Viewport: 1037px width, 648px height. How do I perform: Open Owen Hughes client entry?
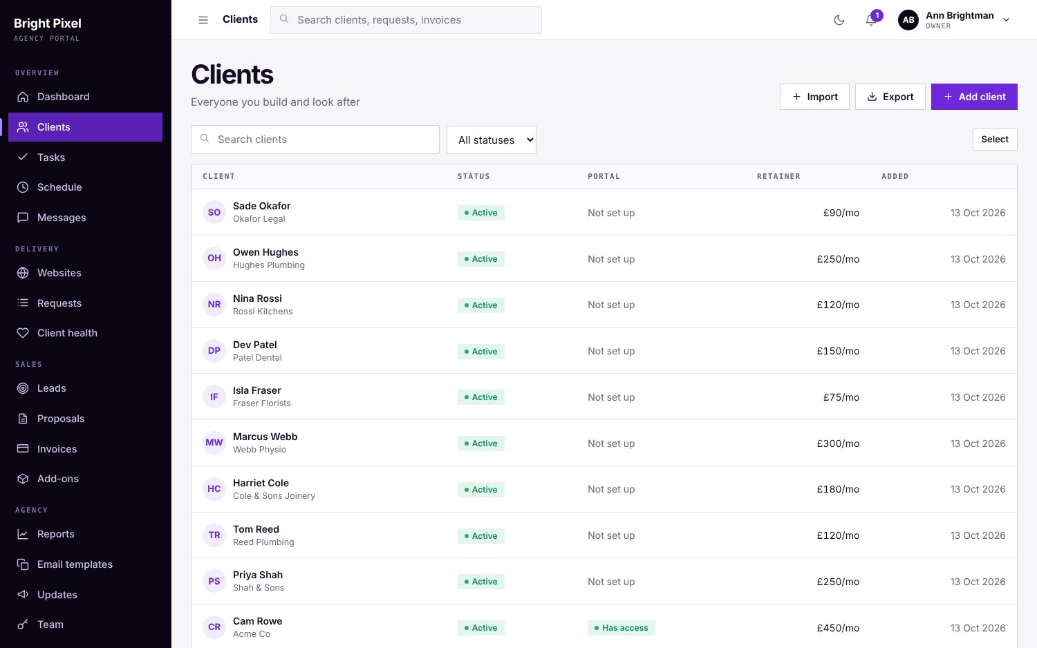point(604,258)
